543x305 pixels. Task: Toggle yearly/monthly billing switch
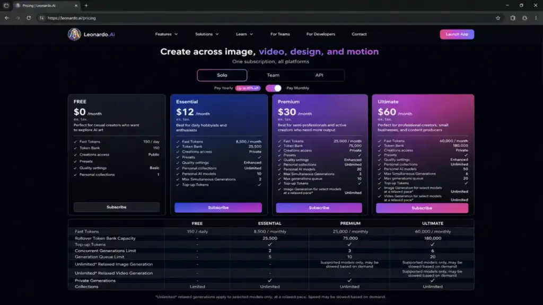point(274,88)
